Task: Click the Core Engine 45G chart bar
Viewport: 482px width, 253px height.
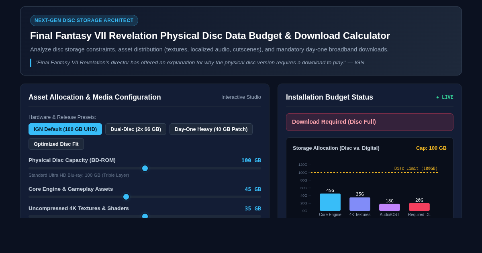Action: click(x=330, y=202)
